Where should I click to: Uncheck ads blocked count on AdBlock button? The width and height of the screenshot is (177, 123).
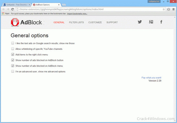pos(13,60)
